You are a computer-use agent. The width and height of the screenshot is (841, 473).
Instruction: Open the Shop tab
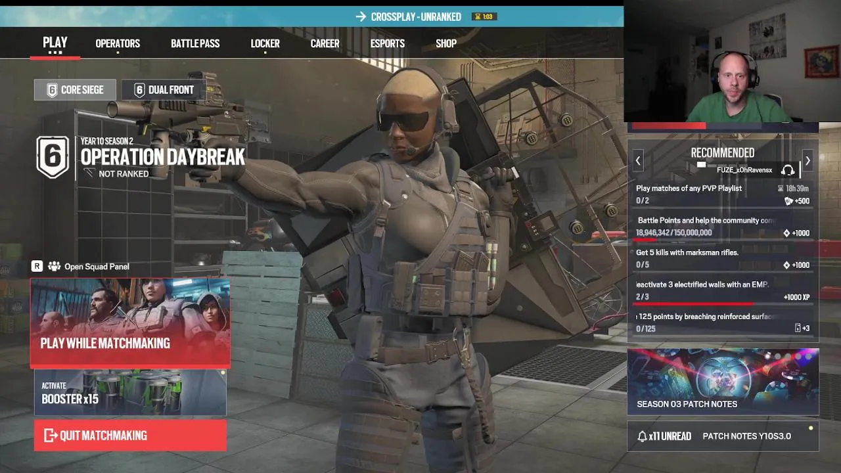pyautogui.click(x=446, y=43)
